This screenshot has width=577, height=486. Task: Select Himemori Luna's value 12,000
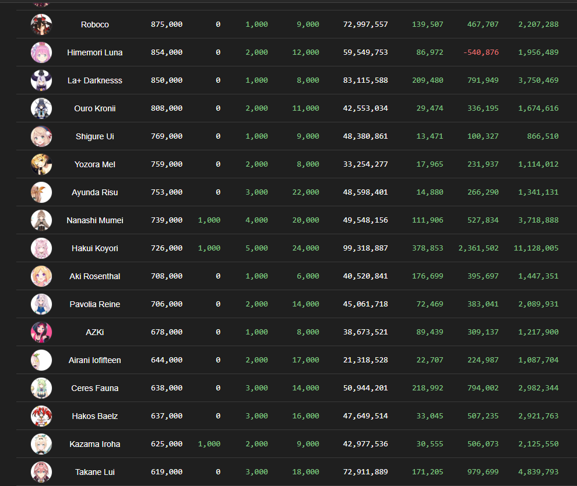pyautogui.click(x=306, y=52)
